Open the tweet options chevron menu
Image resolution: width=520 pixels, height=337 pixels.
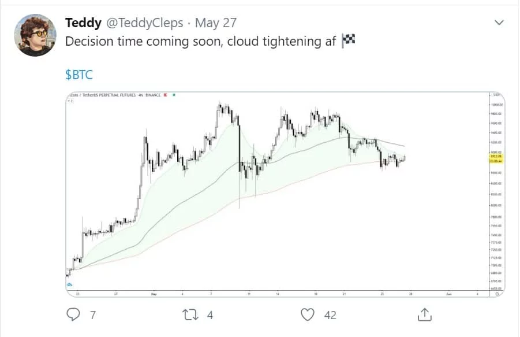pos(499,23)
